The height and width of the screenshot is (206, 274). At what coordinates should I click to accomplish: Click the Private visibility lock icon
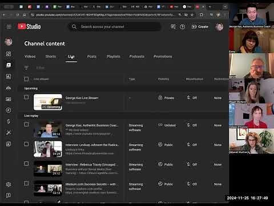point(160,98)
